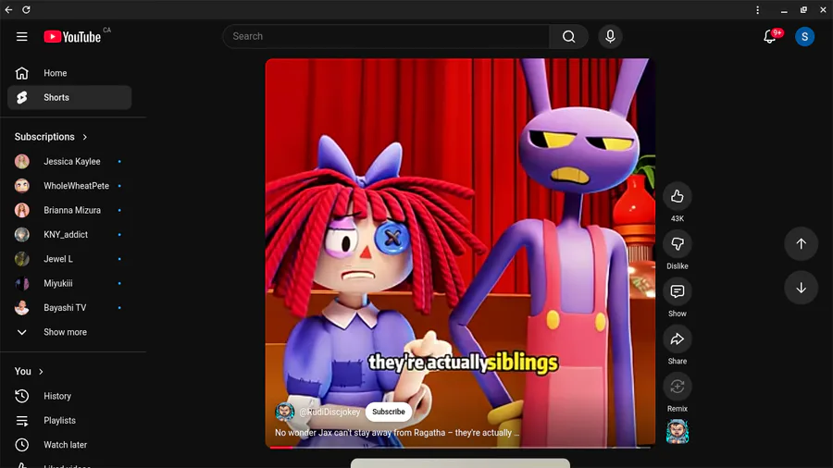
Task: Open the window three-dot menu
Action: point(757,9)
